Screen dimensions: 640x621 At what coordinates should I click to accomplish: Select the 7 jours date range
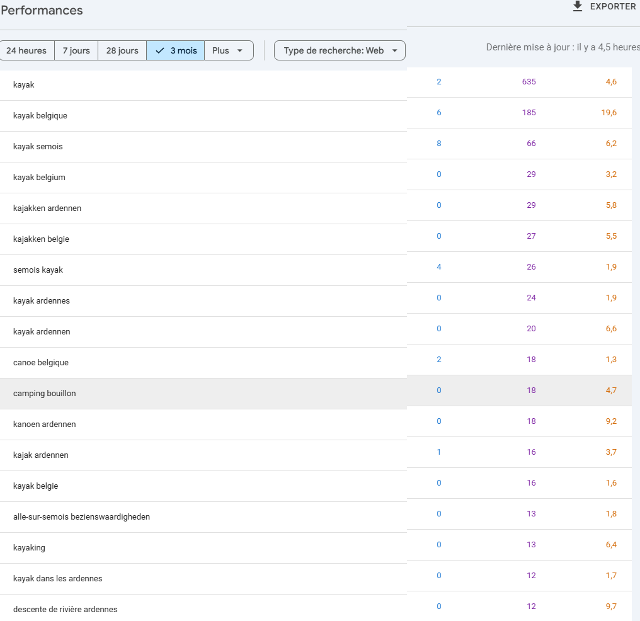click(x=76, y=50)
